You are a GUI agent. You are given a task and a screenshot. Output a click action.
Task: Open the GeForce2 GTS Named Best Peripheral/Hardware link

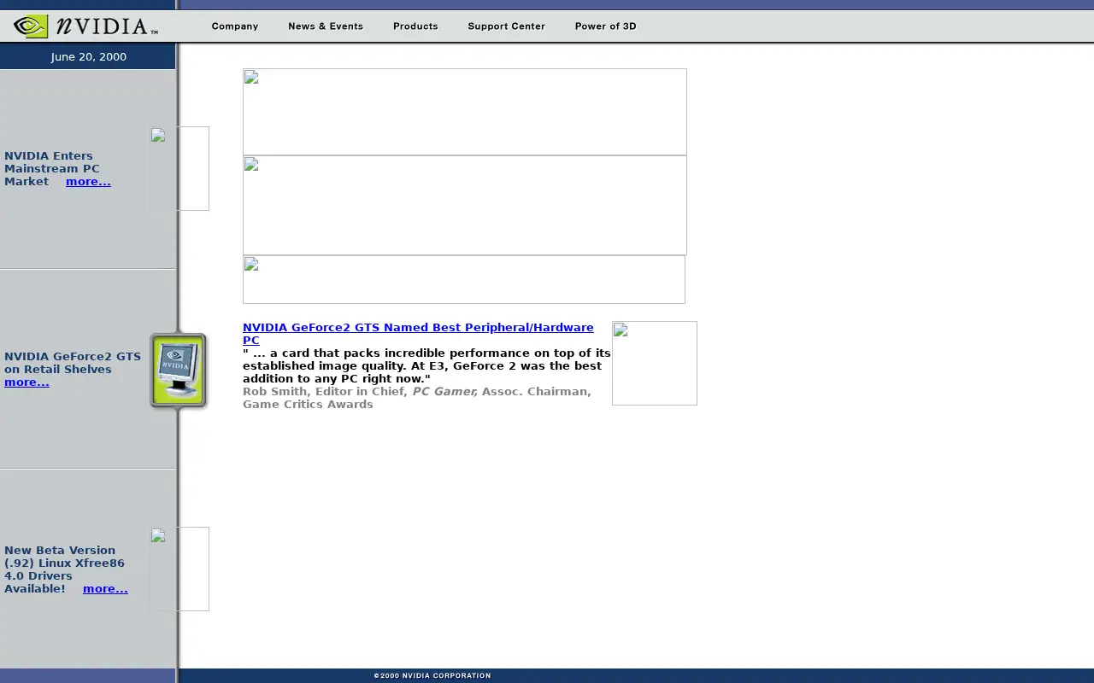pos(418,334)
